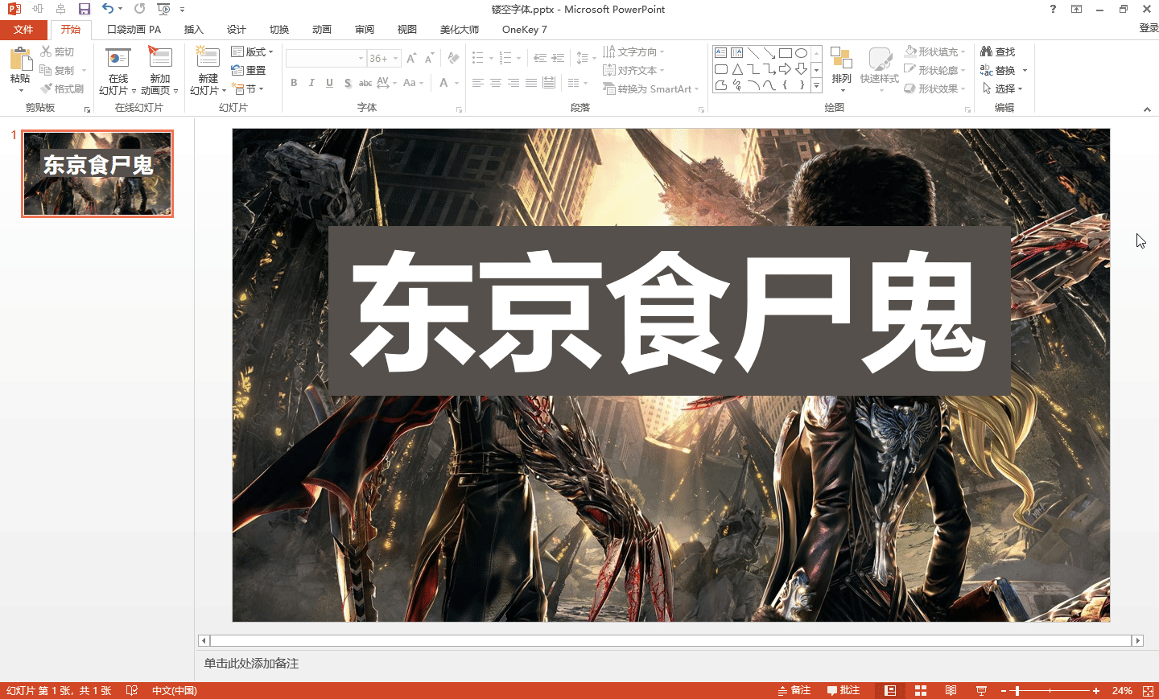Open the Comments (批注) pane from status bar
The image size is (1159, 699).
[x=843, y=691]
